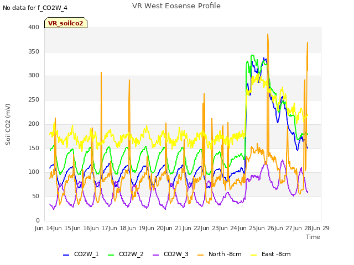Click the yellow East -8cm legend marker
This screenshot has height=265, width=354.
coord(254,255)
